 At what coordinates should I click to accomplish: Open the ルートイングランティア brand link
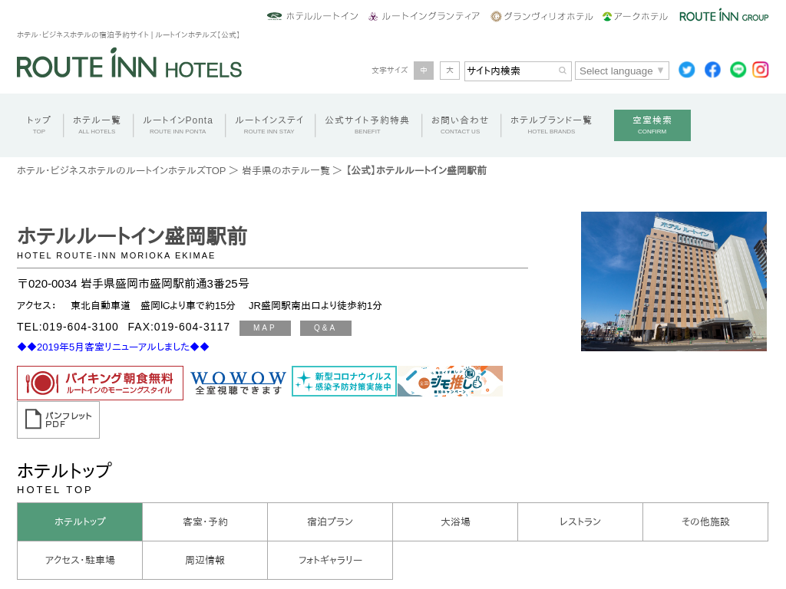point(424,17)
